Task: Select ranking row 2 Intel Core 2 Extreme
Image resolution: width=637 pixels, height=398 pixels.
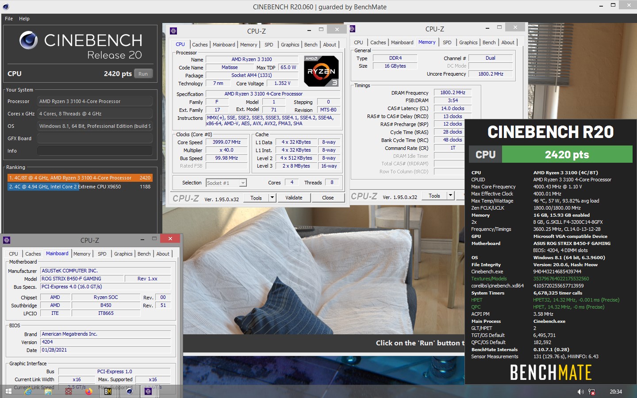Action: [80, 187]
